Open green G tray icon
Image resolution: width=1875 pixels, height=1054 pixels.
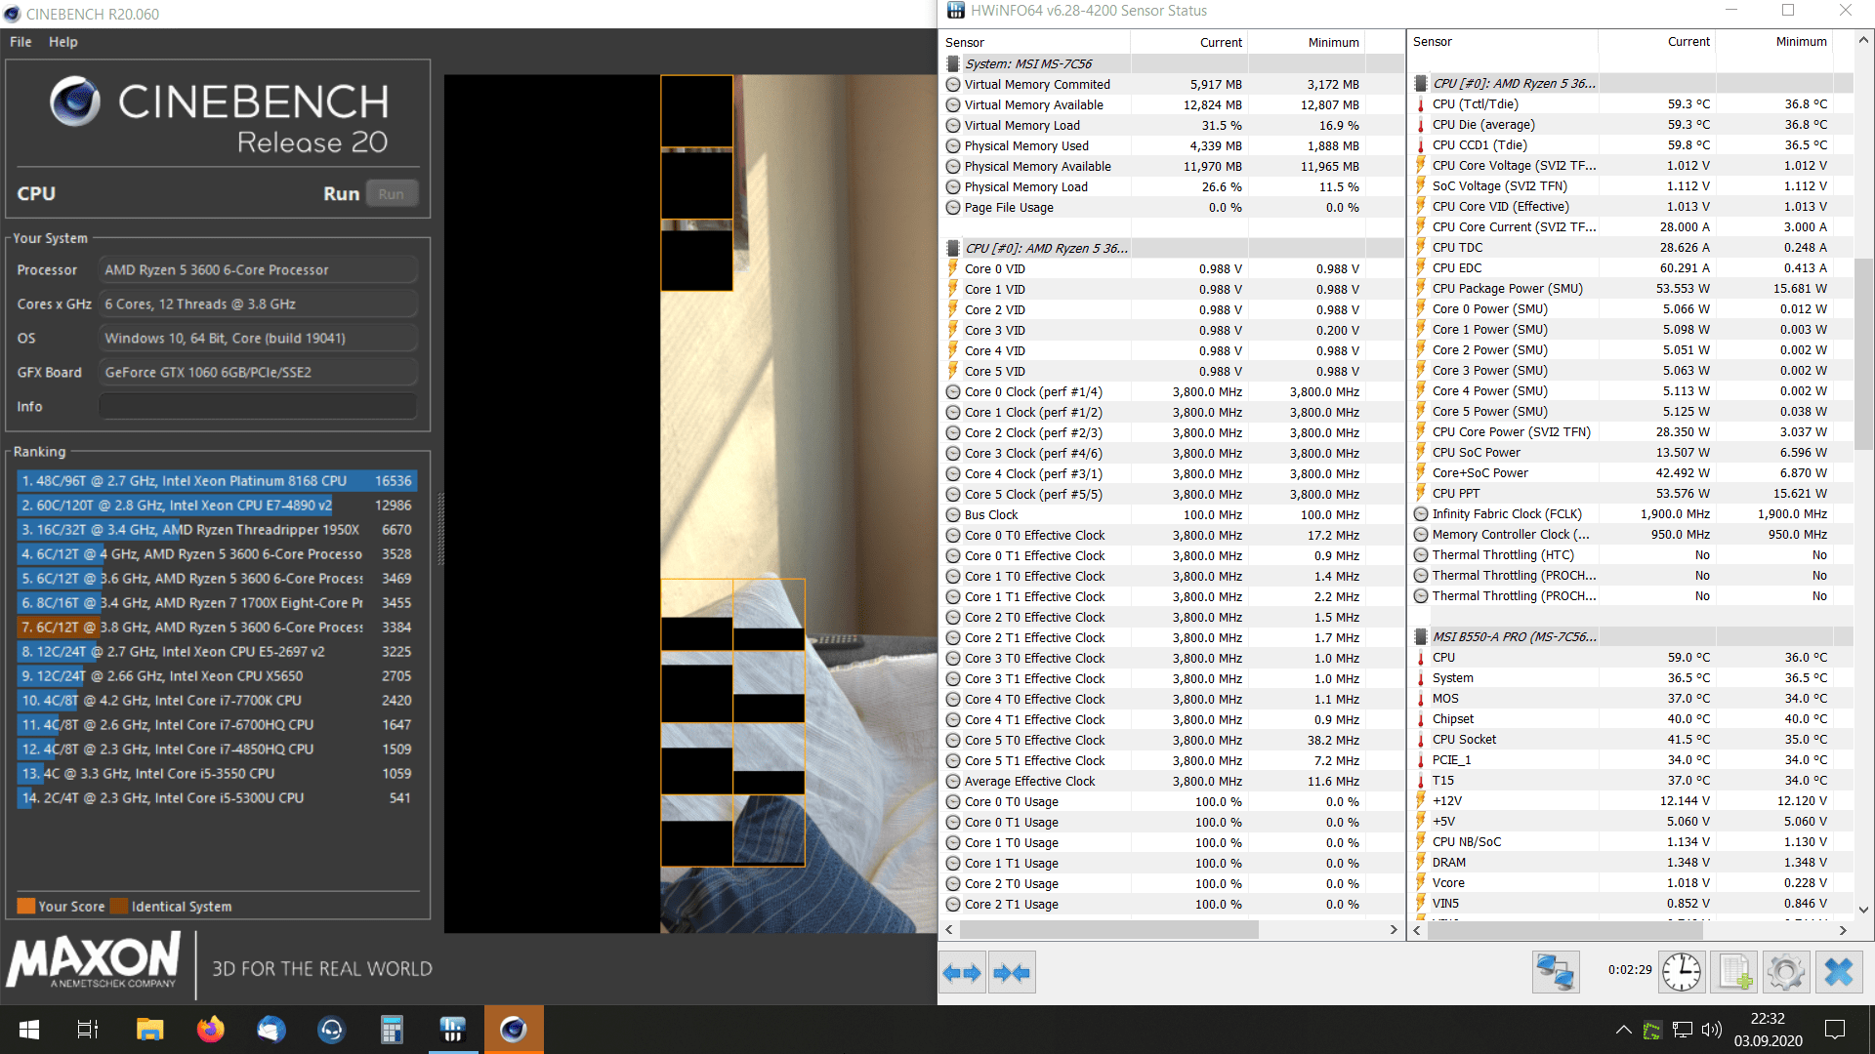(x=1652, y=1030)
